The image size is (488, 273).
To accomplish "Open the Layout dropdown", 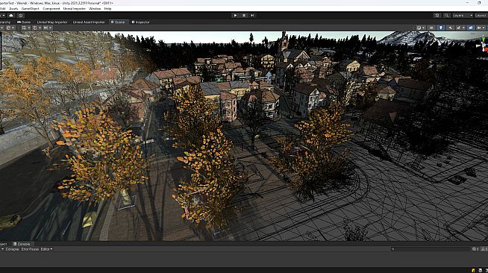I will [x=481, y=15].
